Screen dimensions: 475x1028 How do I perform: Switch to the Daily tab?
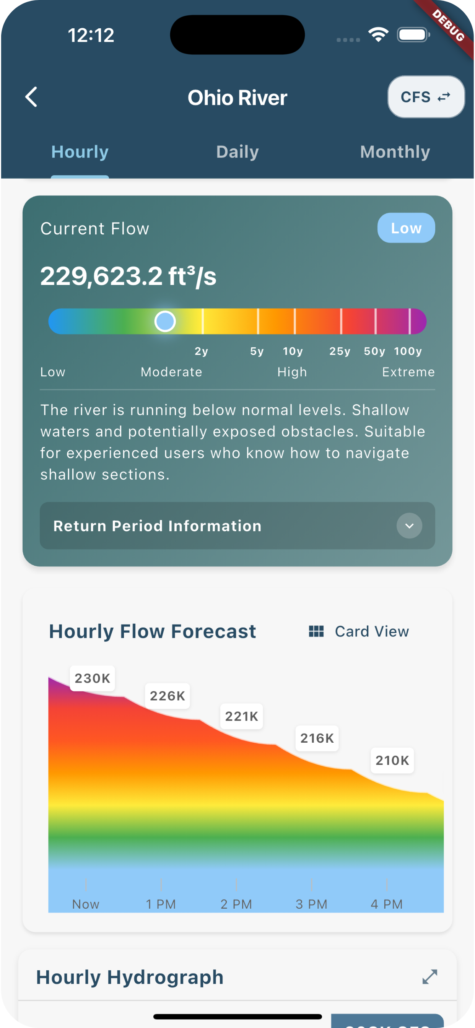tap(237, 152)
